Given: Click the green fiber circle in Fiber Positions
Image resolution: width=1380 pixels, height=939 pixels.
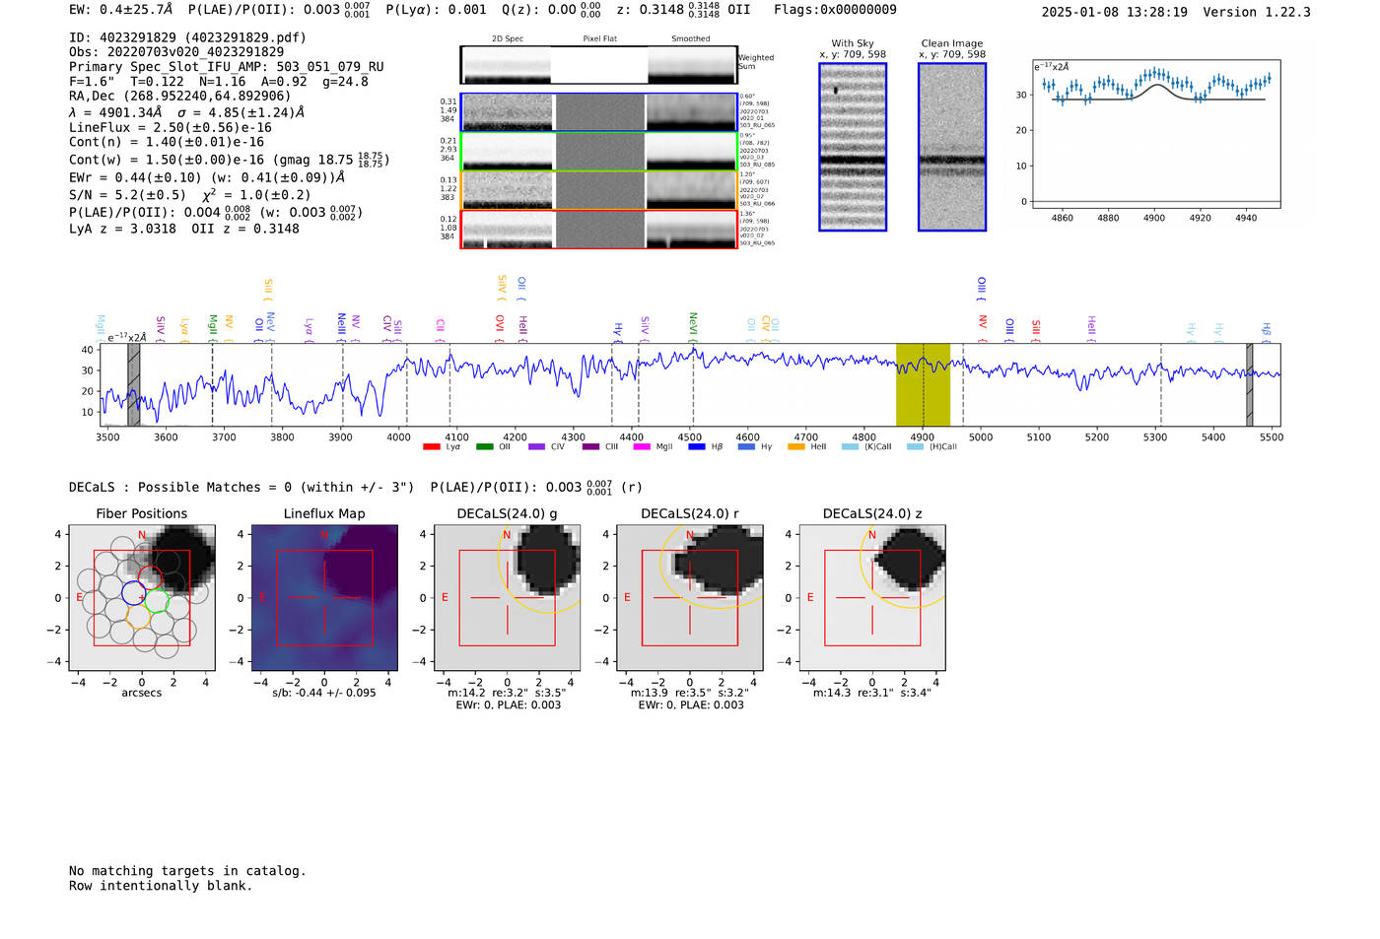Looking at the screenshot, I should 156,601.
